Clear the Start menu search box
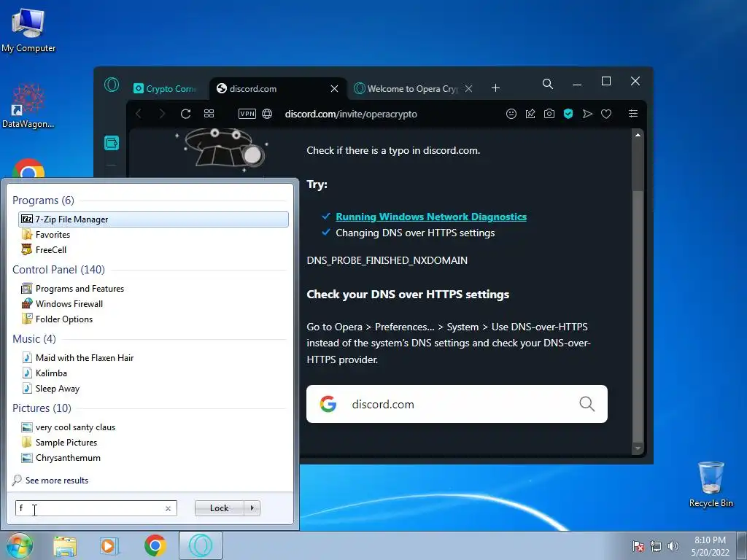Viewport: 747px width, 560px height. tap(169, 508)
